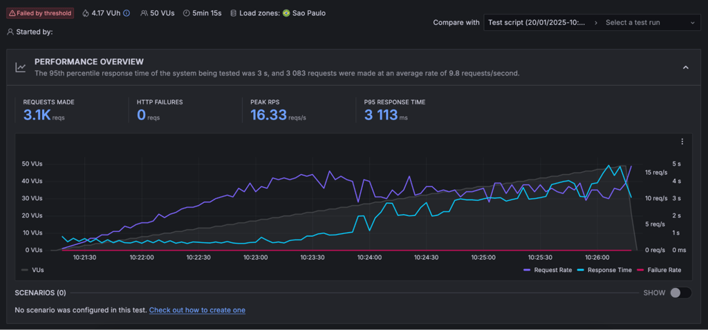Click the 50 VUs users icon
Viewport: 708px width, 330px height.
click(144, 14)
